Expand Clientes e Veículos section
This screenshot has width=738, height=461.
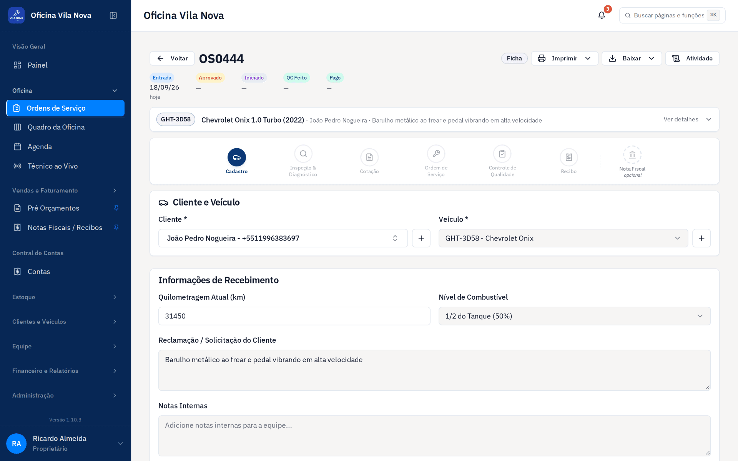tap(65, 322)
